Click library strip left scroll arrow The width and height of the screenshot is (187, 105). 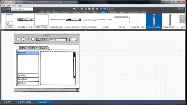point(2,30)
